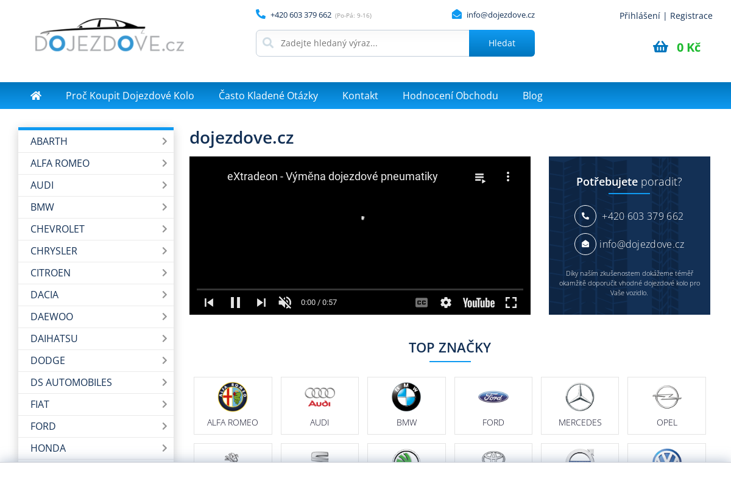Click the Registrace link
This screenshot has height=487, width=731.
[x=691, y=16]
